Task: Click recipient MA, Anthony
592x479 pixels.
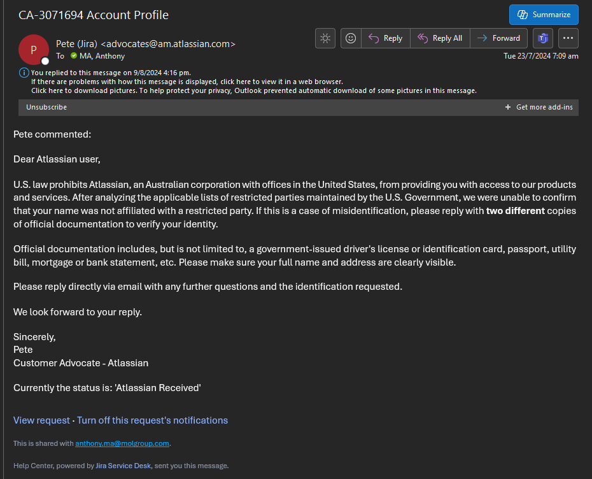Action: tap(102, 56)
